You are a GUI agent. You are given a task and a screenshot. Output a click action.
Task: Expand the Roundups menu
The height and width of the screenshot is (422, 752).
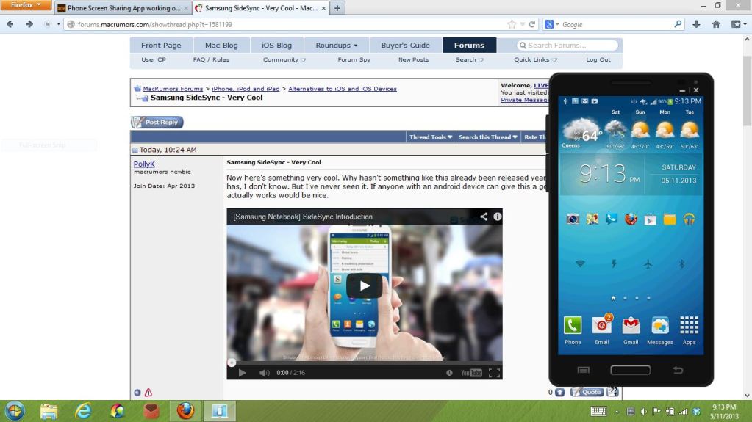point(336,45)
